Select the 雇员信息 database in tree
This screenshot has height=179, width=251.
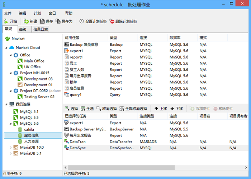(x=33, y=135)
